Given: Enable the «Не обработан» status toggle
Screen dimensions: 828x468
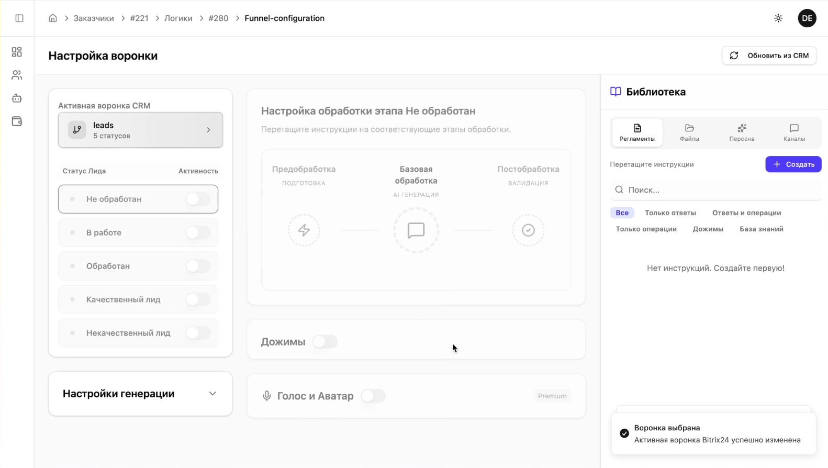Looking at the screenshot, I should [198, 199].
